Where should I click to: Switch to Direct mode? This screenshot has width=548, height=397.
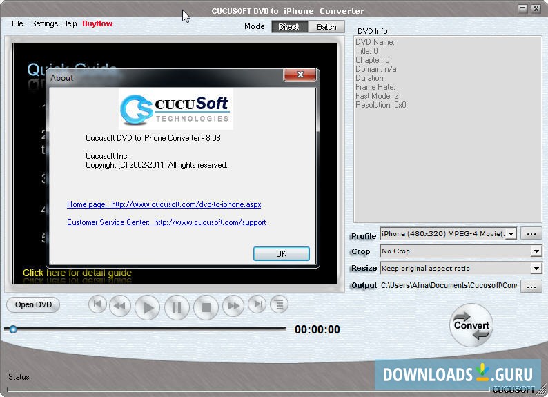click(x=289, y=27)
